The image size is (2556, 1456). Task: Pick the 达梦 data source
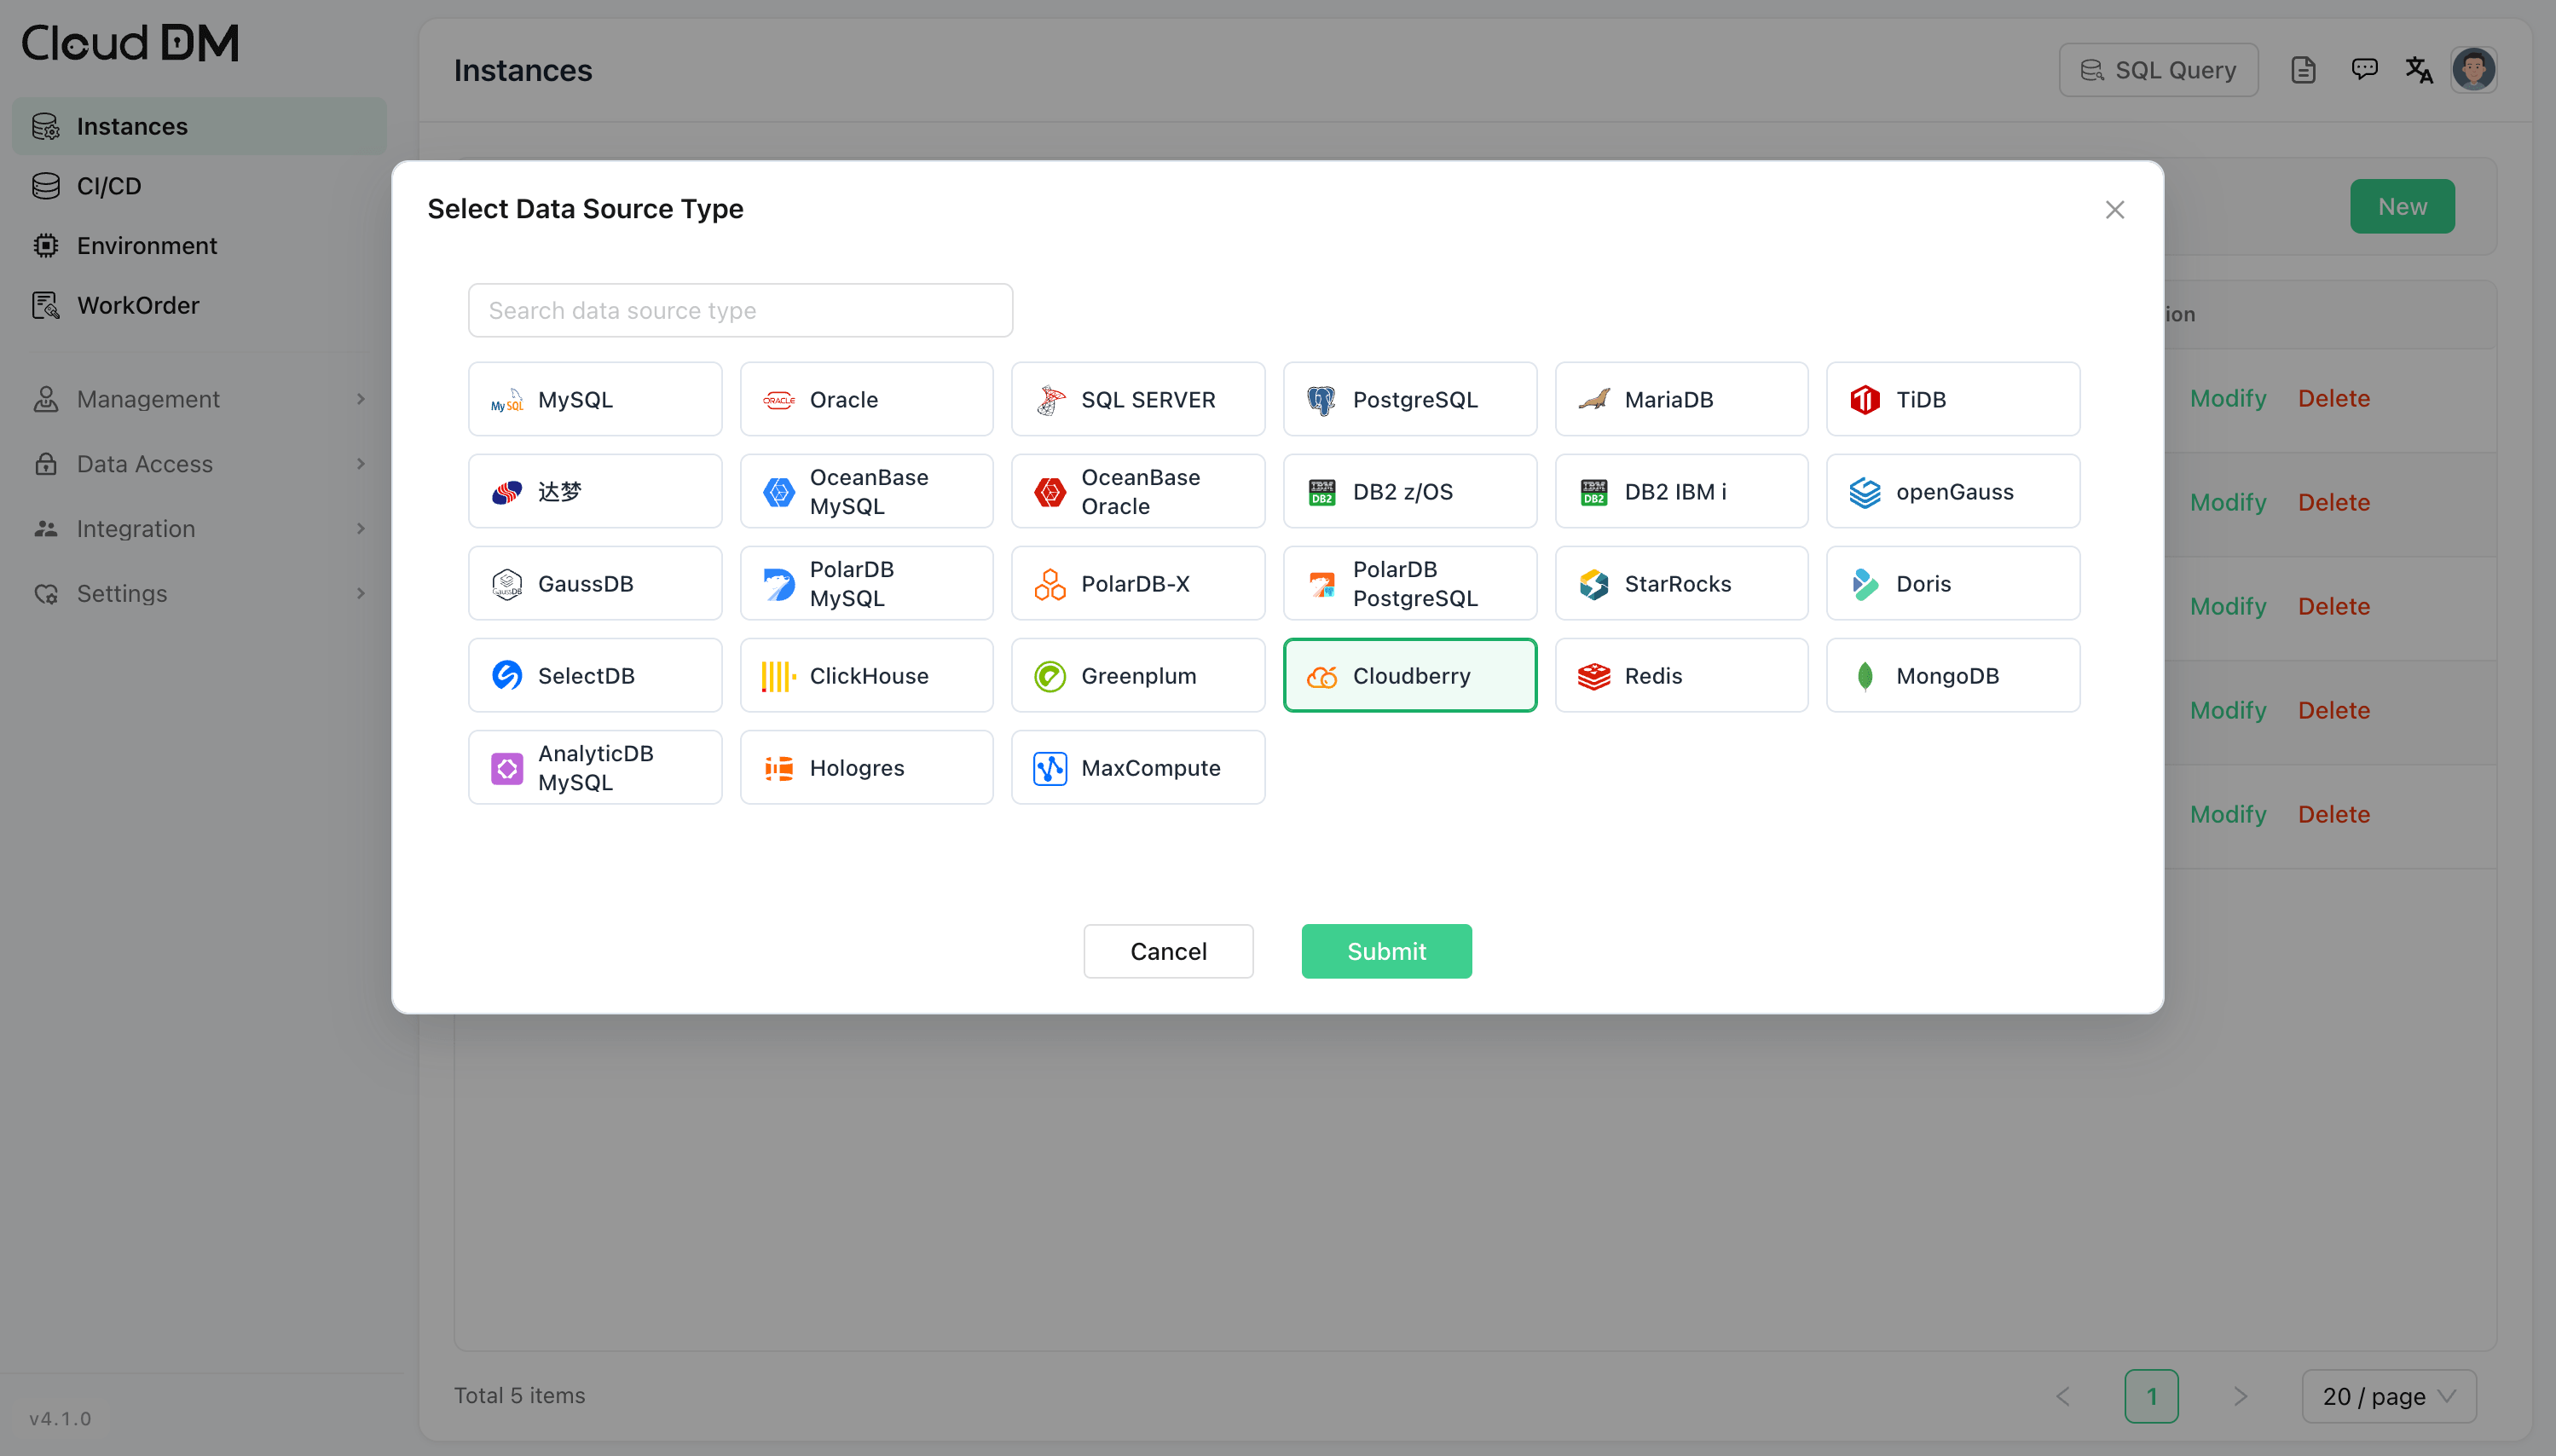click(x=595, y=491)
